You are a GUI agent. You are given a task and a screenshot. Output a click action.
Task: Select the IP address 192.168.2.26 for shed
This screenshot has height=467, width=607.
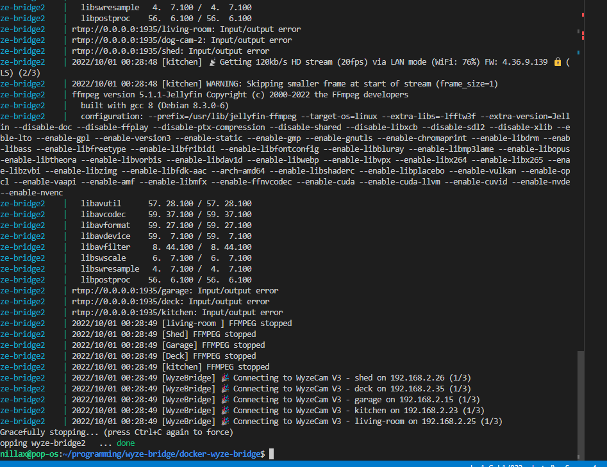[x=417, y=377]
